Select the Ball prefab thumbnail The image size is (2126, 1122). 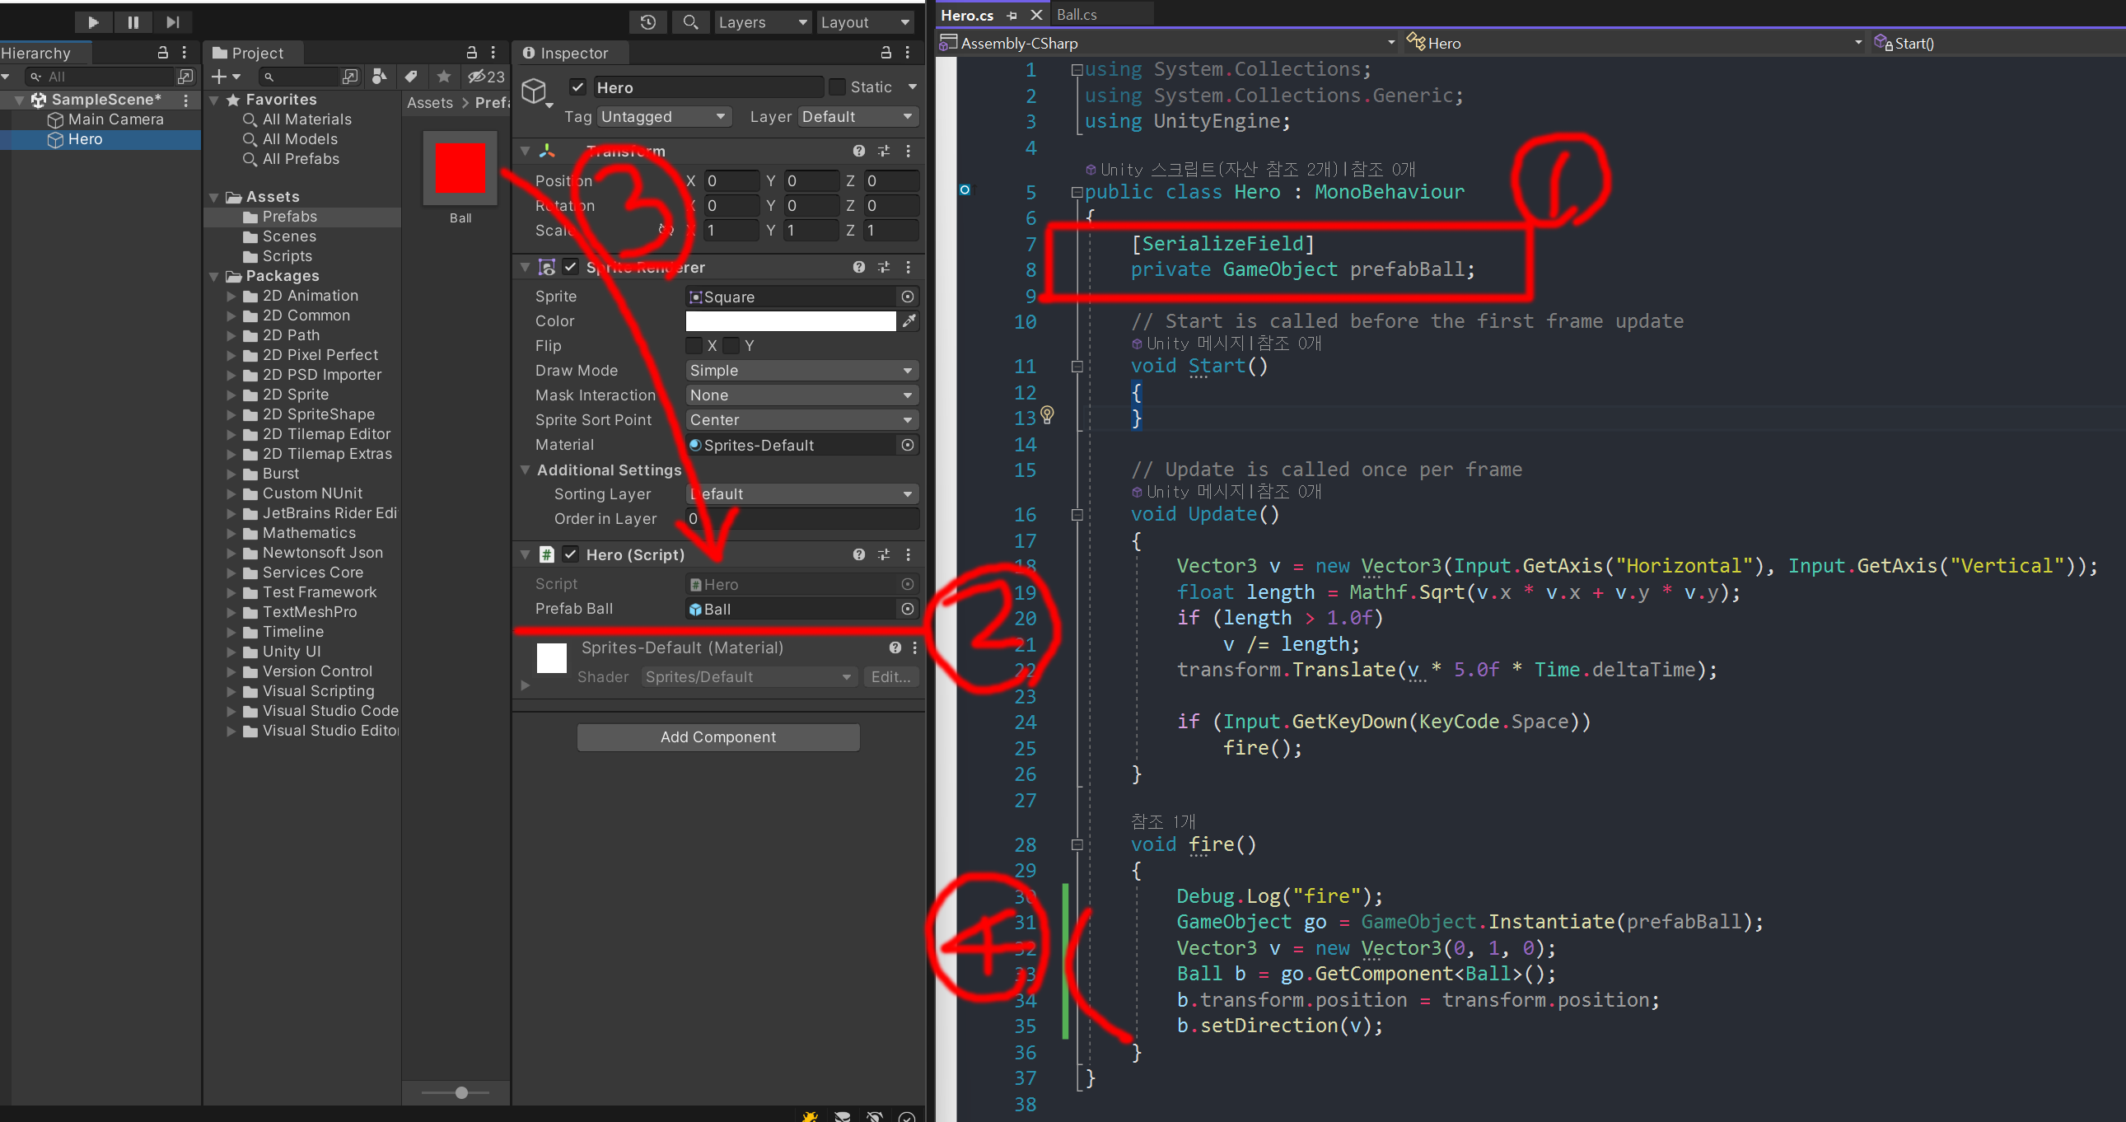point(460,168)
